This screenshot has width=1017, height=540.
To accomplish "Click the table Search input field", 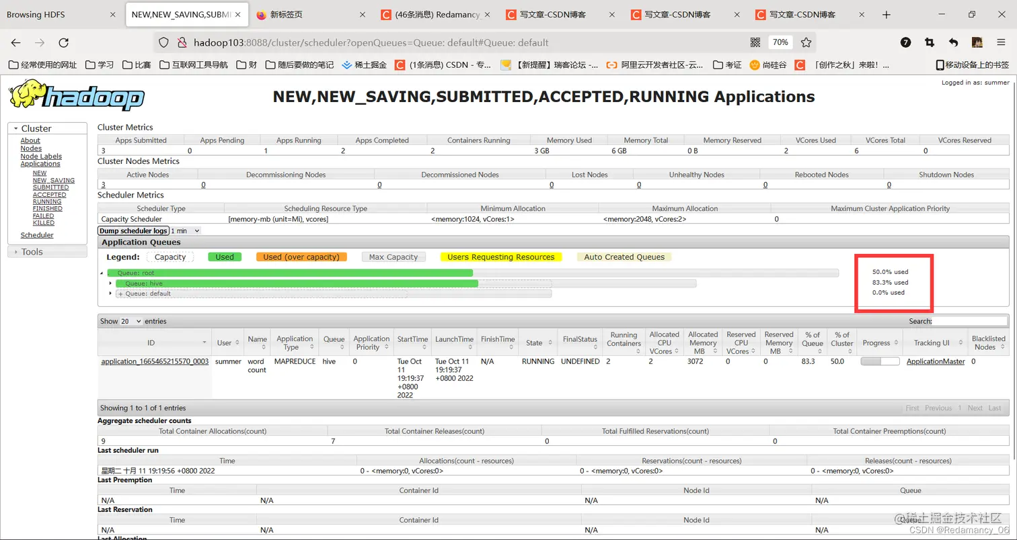I will coord(969,321).
